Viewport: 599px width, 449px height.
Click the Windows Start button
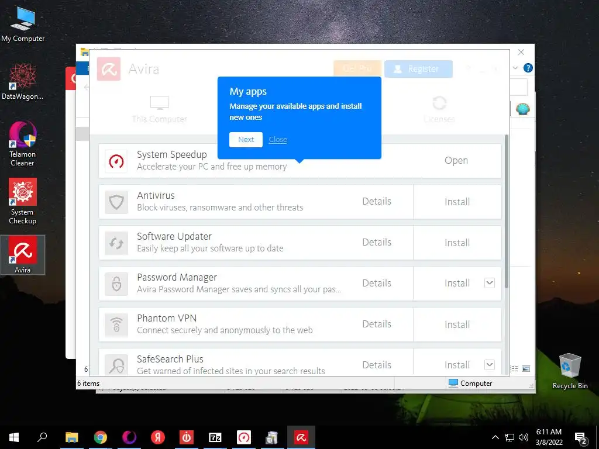click(14, 437)
